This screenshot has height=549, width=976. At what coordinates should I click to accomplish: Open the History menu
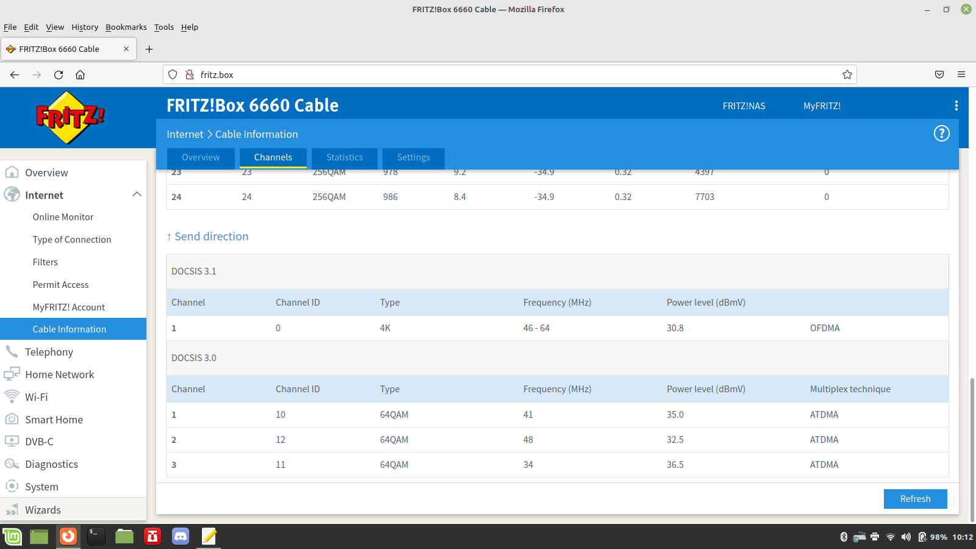coord(85,27)
